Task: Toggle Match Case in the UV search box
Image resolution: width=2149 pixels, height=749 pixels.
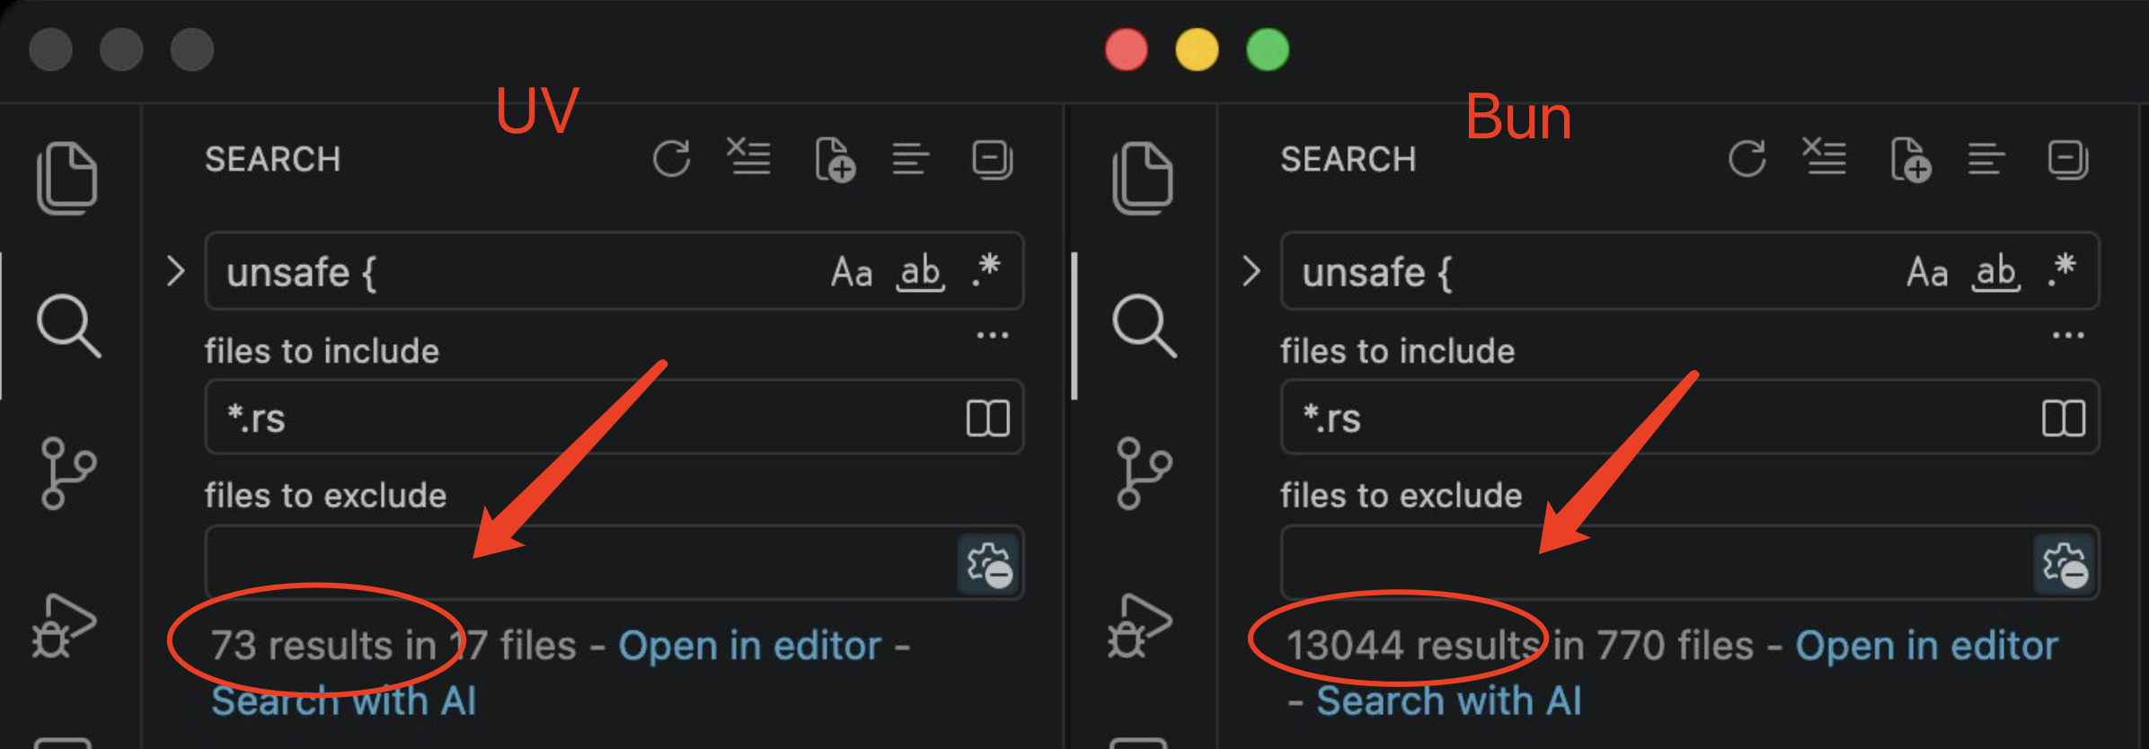Action: pyautogui.click(x=852, y=271)
